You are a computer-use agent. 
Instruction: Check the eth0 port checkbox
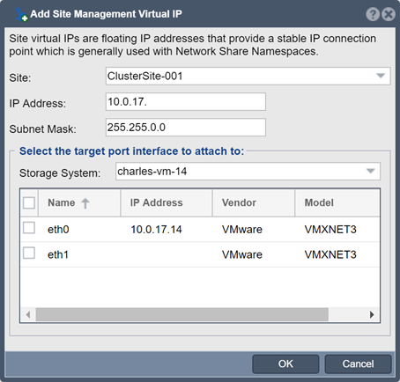(x=29, y=228)
